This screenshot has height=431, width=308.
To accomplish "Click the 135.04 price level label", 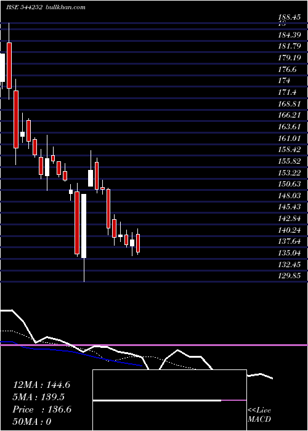I will [289, 252].
